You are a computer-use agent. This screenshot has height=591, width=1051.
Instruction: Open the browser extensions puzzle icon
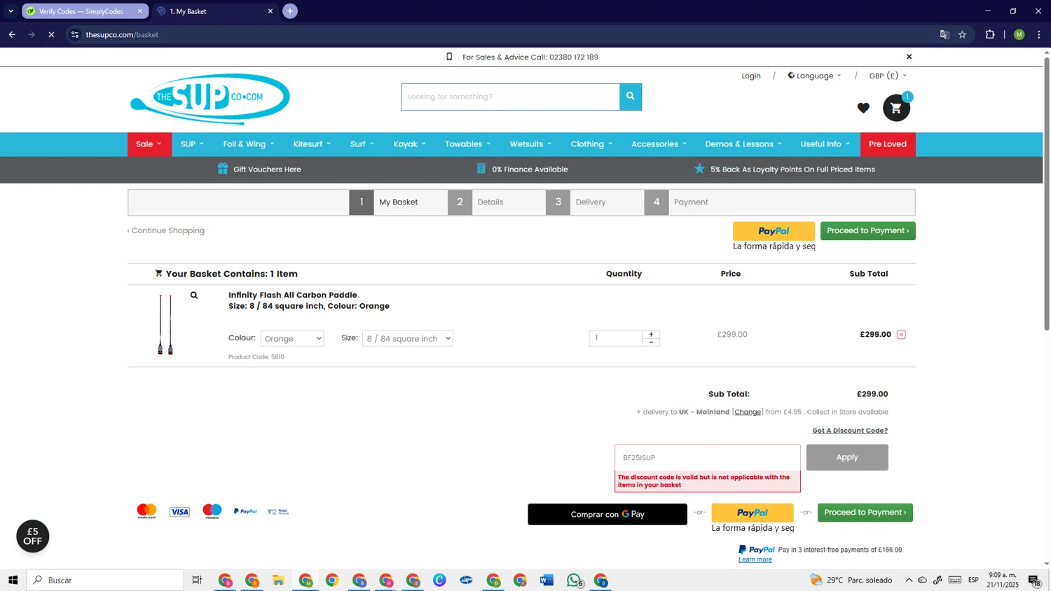pos(989,34)
